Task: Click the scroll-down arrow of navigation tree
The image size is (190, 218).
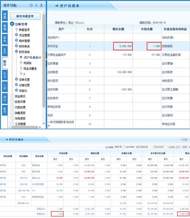Action: pyautogui.click(x=44, y=123)
